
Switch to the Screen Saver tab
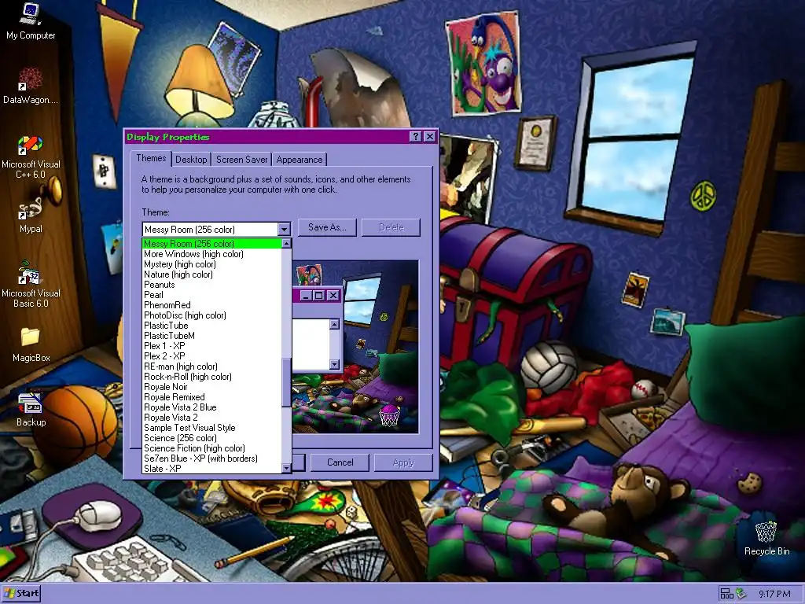(x=242, y=159)
